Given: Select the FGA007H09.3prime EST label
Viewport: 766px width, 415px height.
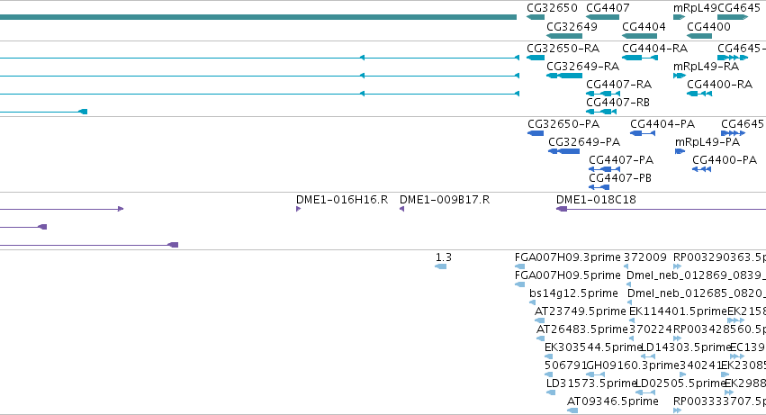Looking at the screenshot, I should point(568,257).
